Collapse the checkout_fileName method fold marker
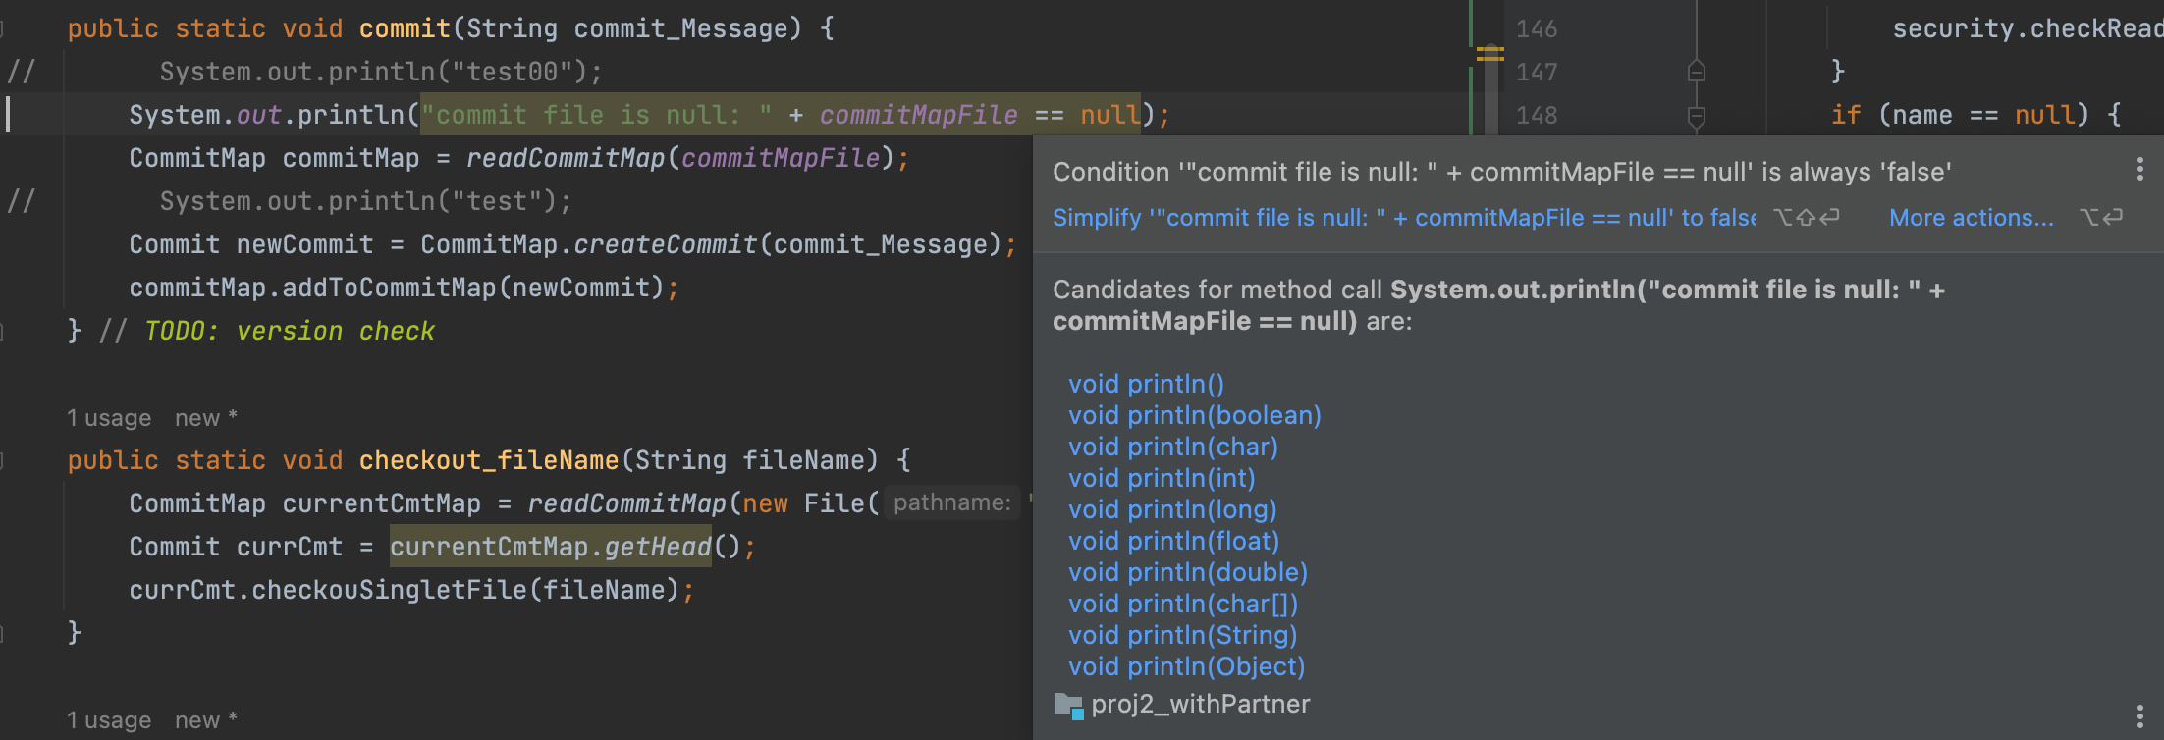Image resolution: width=2164 pixels, height=740 pixels. (3, 460)
